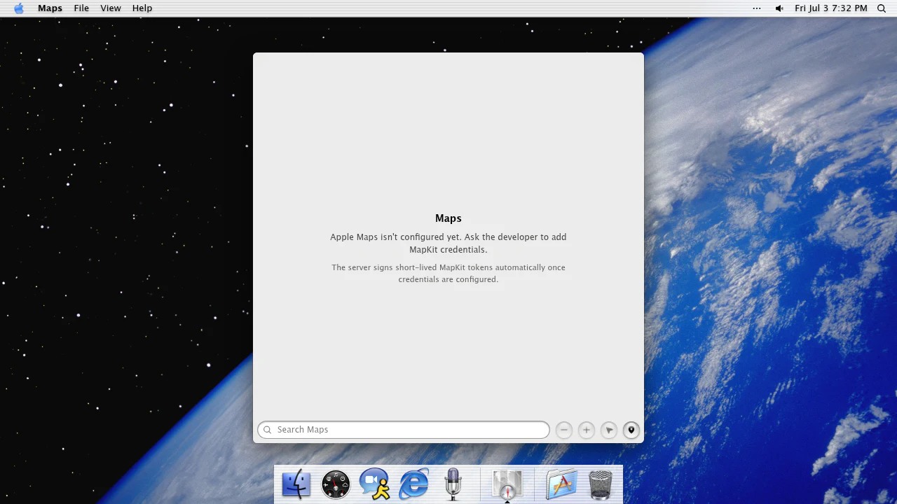Open the Maps application menu
The height and width of the screenshot is (504, 897).
click(50, 8)
